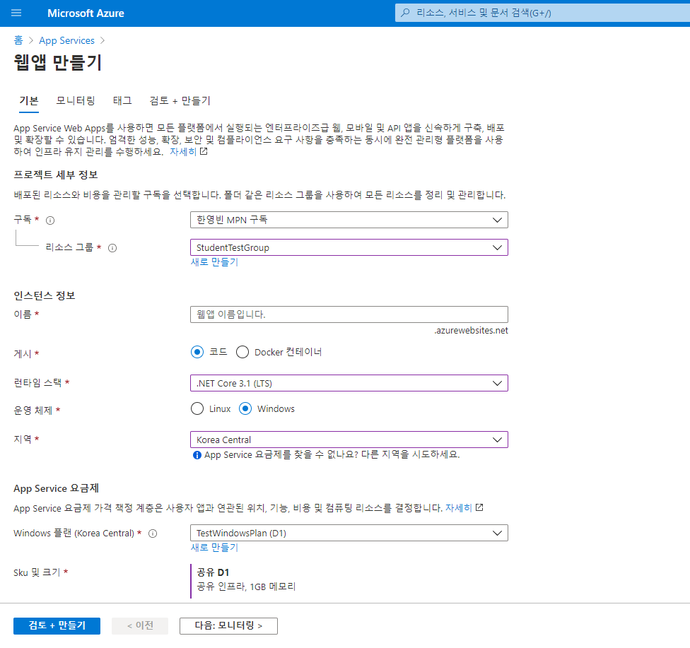Expand the .NET Core 3.1 runtime dropdown
Image resolution: width=690 pixels, height=648 pixels.
click(x=349, y=383)
